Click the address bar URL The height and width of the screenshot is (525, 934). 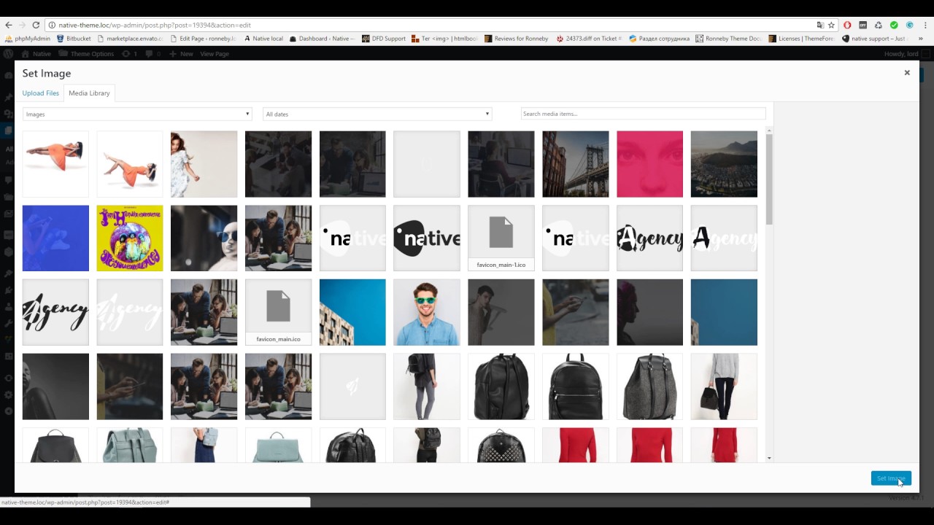155,25
